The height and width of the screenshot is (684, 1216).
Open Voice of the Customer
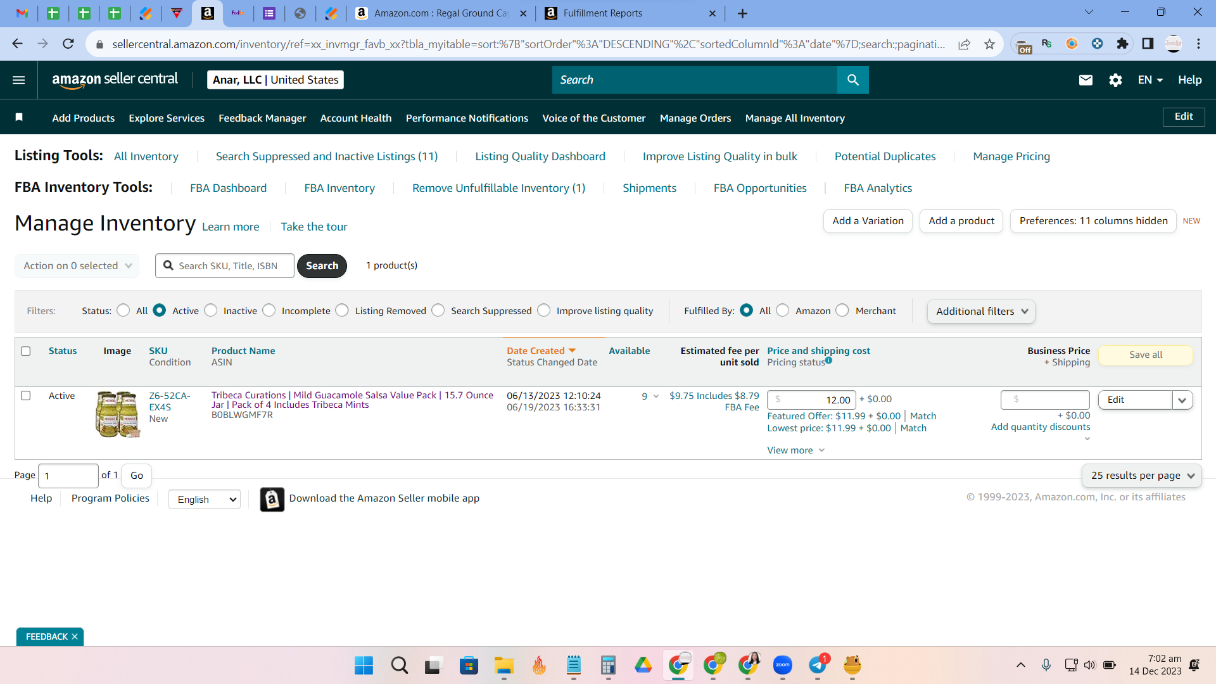594,118
